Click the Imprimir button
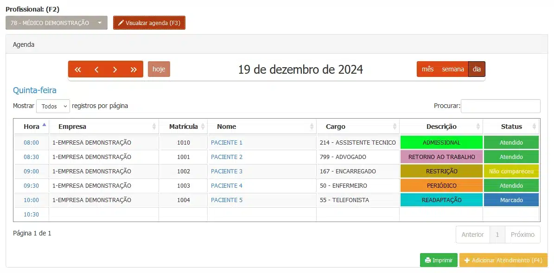 (439, 260)
